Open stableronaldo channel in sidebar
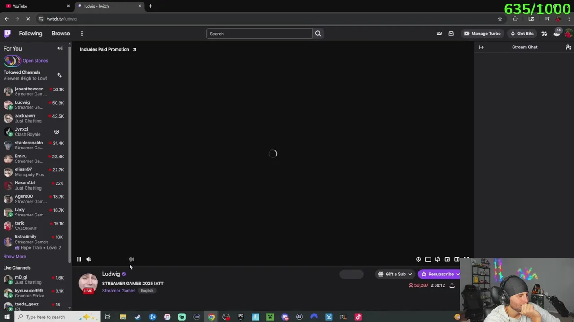The image size is (574, 322). [35, 145]
